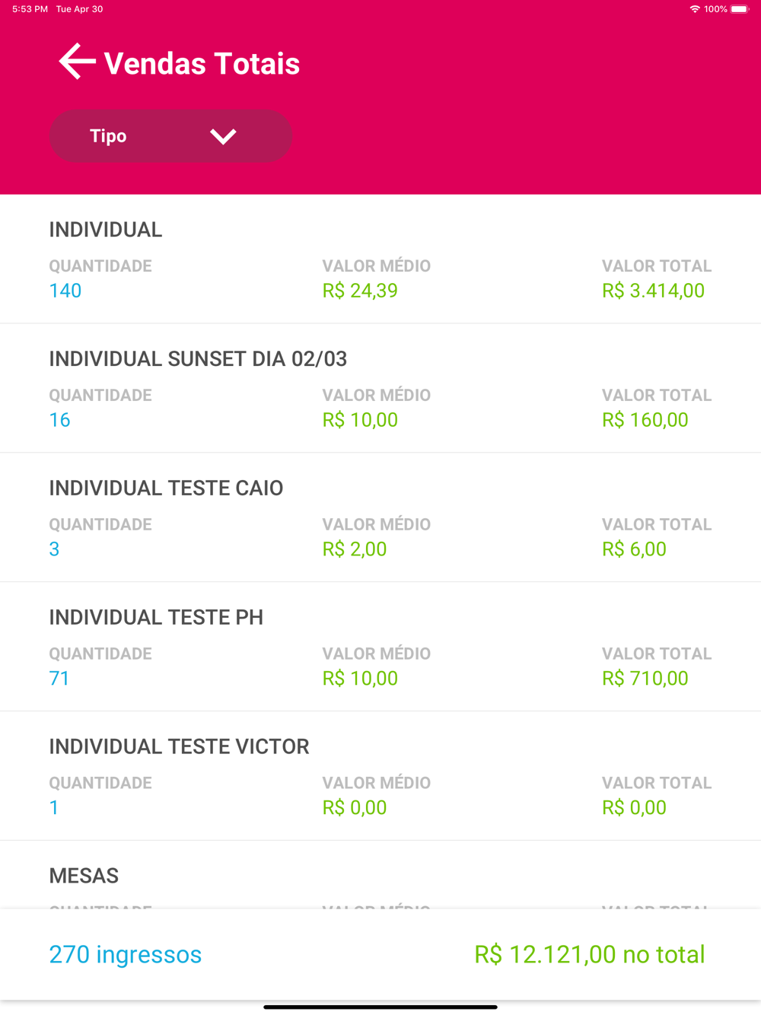Tap the chevron in the Tipo selector
This screenshot has height=1015, width=761.
(x=223, y=136)
